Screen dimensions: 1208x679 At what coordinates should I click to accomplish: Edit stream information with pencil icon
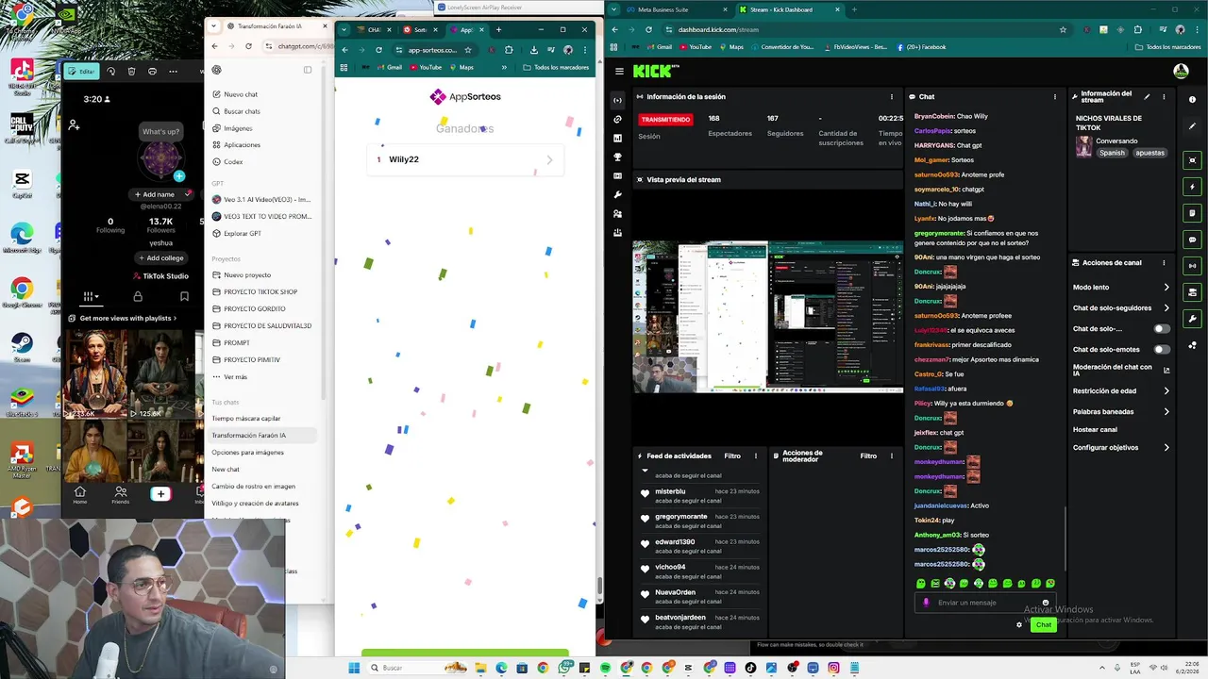[1147, 96]
